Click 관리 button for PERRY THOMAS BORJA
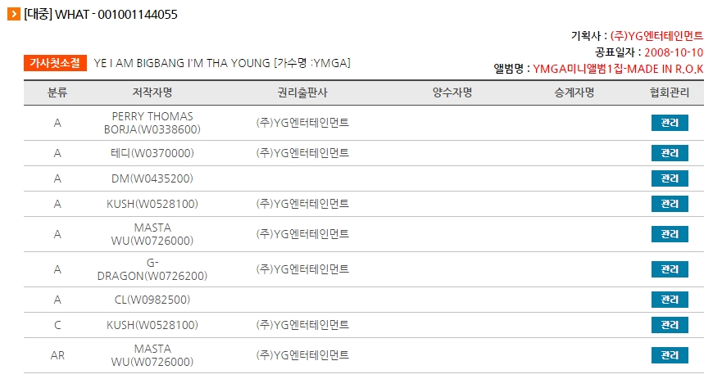 670,123
